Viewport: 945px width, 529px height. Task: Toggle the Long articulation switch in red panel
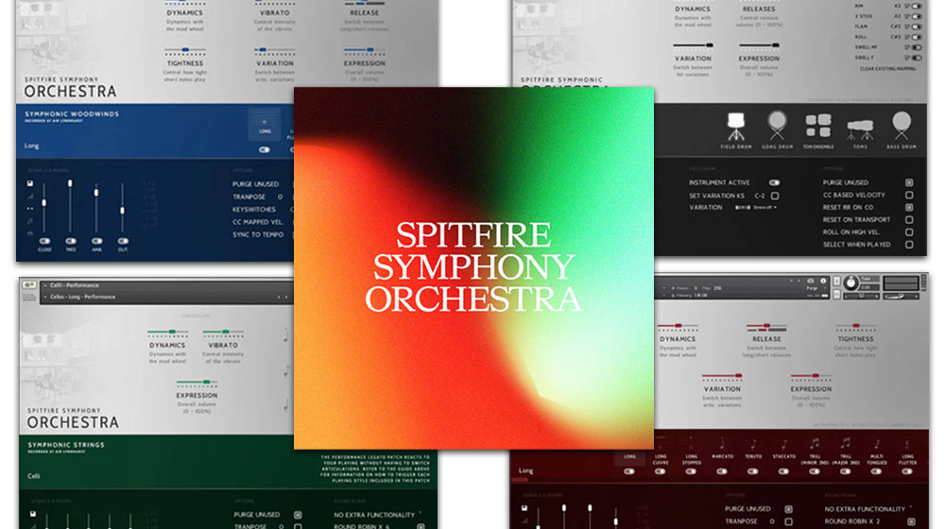click(629, 471)
